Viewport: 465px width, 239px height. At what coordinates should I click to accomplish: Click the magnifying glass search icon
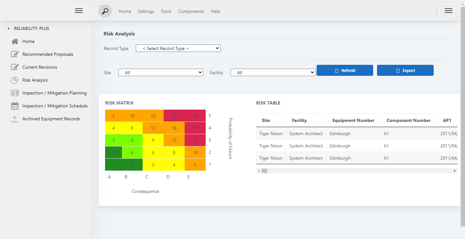point(105,11)
